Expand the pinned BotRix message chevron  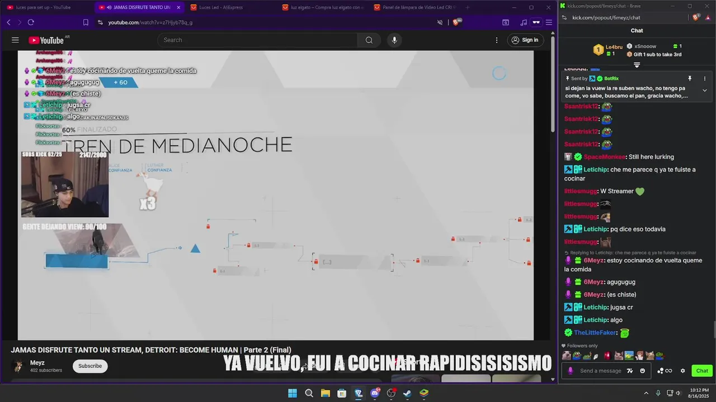tap(705, 90)
